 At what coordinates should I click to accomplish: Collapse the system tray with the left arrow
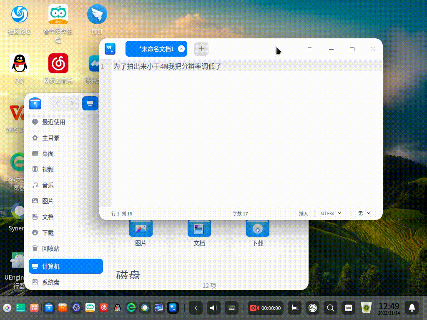(x=196, y=308)
